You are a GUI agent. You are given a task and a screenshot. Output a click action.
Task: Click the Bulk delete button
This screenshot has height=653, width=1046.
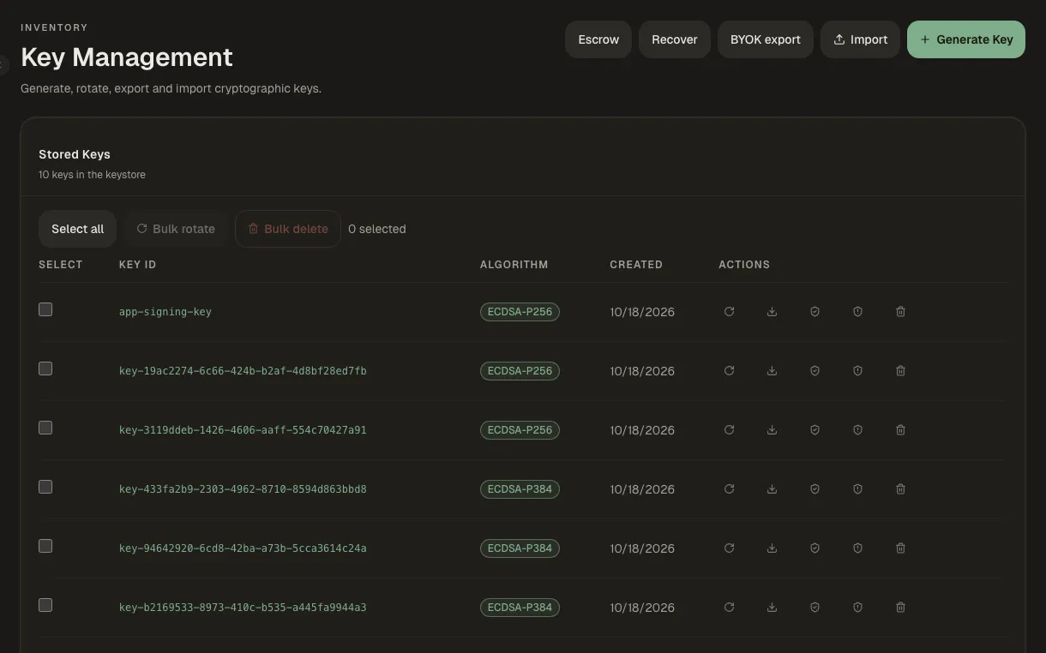(x=288, y=229)
